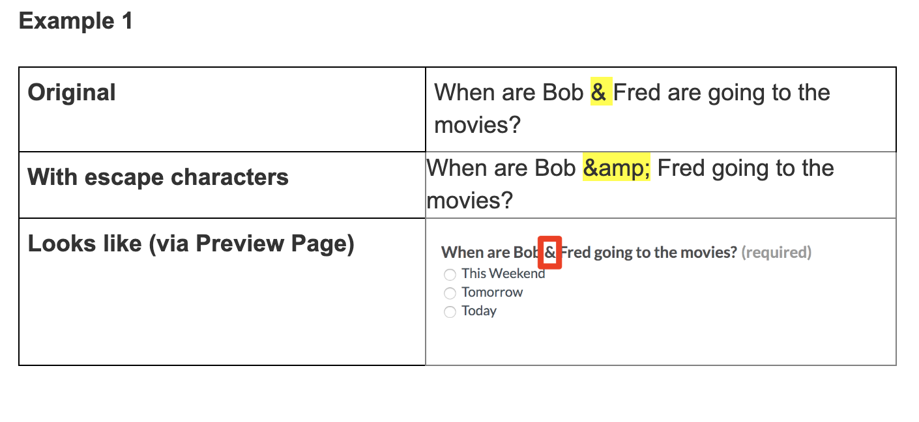Image resolution: width=919 pixels, height=422 pixels.
Task: Click empty space below Today in the preview cell
Action: (660, 342)
